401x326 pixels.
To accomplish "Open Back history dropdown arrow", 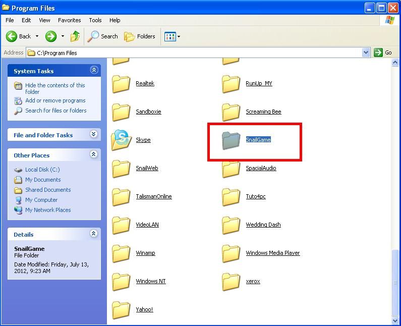I will click(37, 36).
